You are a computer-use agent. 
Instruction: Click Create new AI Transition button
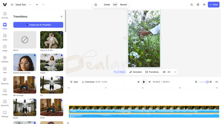click(38, 25)
